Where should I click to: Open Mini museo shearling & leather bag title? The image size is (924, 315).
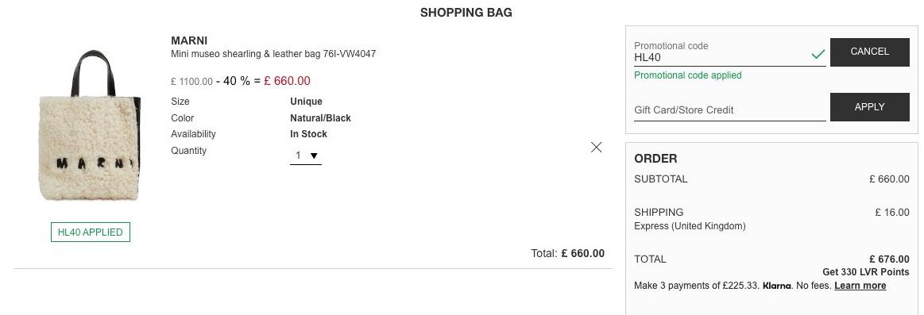pos(273,54)
